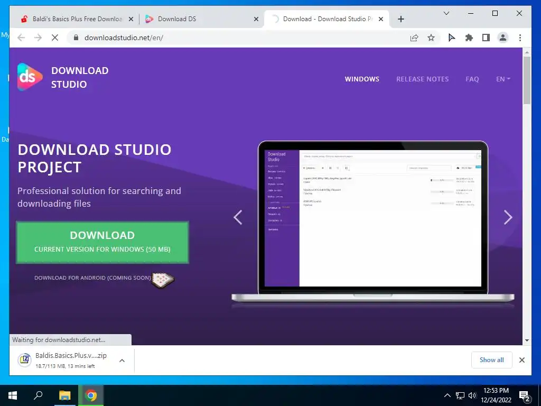Go back to previous page

pyautogui.click(x=21, y=38)
